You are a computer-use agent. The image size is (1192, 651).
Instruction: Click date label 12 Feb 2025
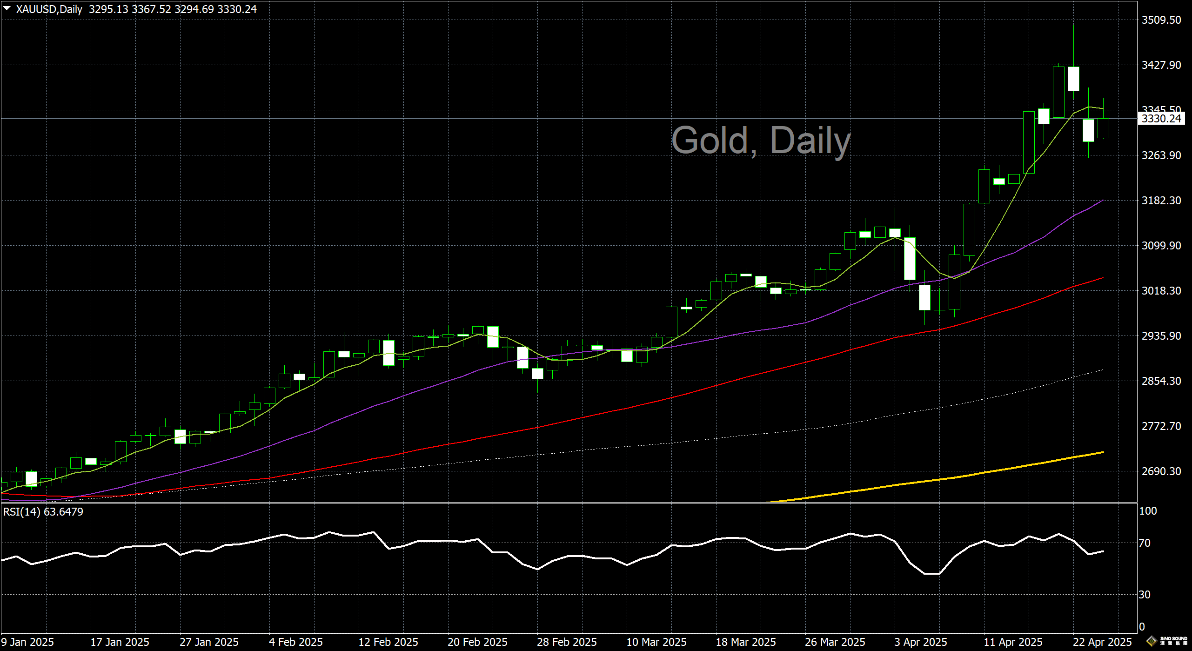(388, 642)
